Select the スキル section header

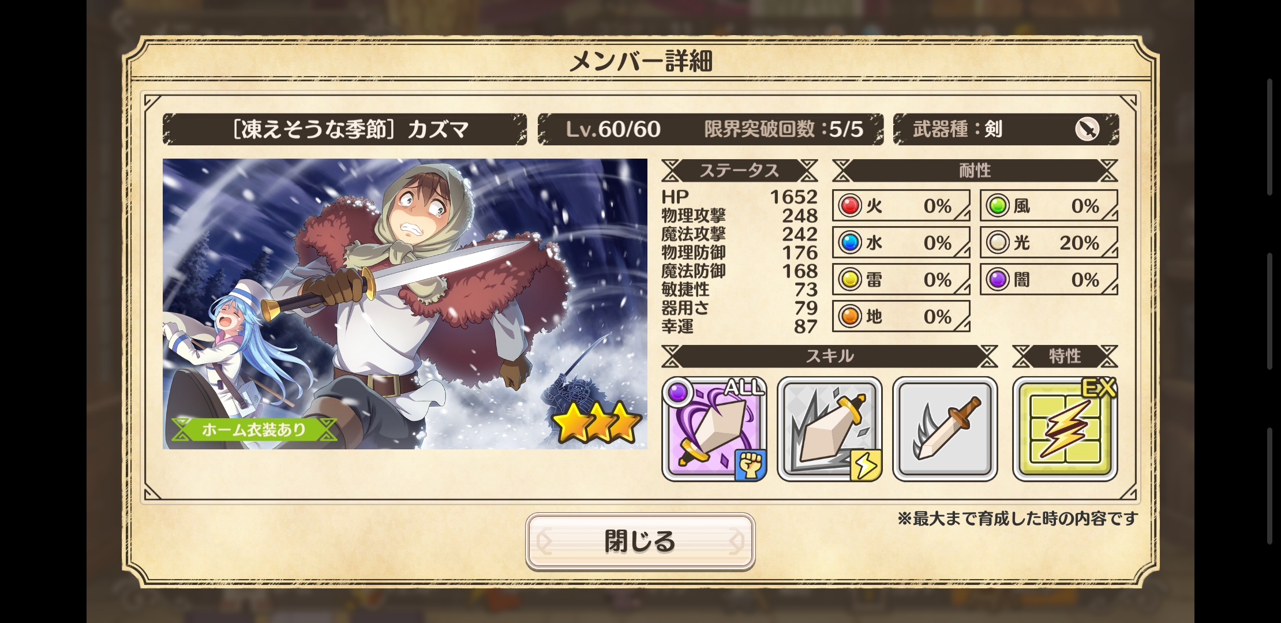(x=829, y=356)
